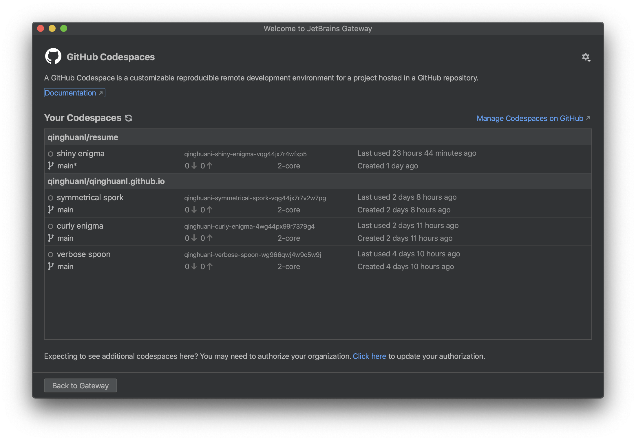
Task: Open the Documentation link
Action: [71, 93]
